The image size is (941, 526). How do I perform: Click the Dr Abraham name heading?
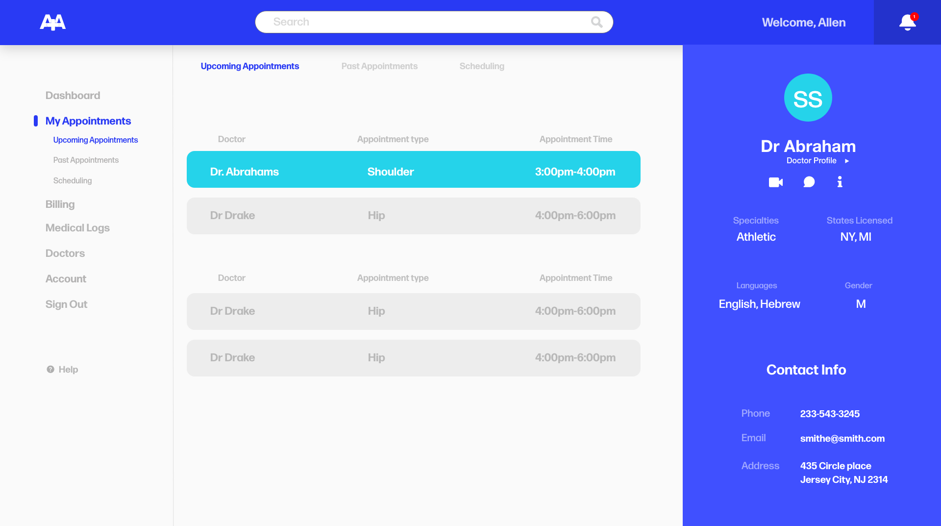808,147
